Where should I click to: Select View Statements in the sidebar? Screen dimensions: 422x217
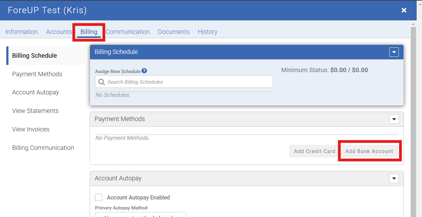(35, 111)
